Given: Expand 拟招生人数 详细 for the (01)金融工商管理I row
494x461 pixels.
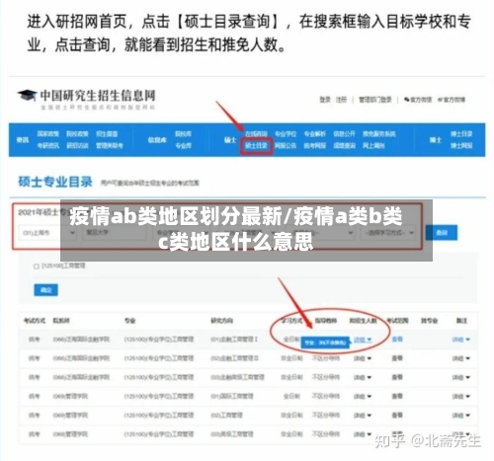Looking at the screenshot, I should (x=363, y=340).
